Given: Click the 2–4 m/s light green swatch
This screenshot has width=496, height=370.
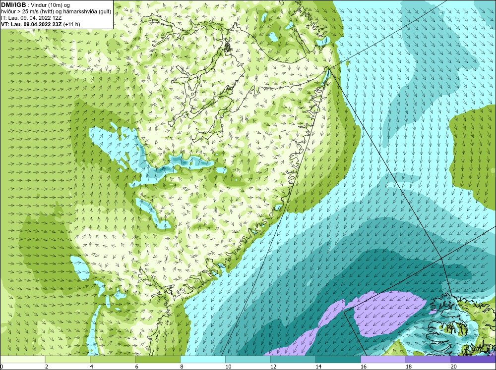Looking at the screenshot, I should pyautogui.click(x=67, y=359).
